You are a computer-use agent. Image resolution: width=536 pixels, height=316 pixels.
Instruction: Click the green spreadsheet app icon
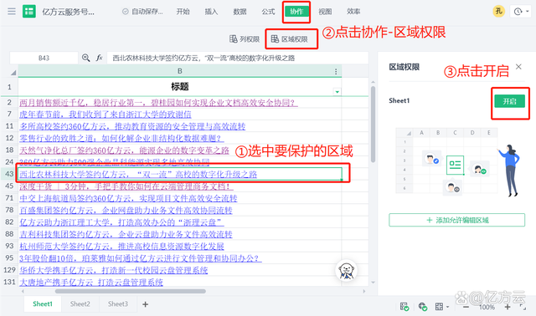29,11
